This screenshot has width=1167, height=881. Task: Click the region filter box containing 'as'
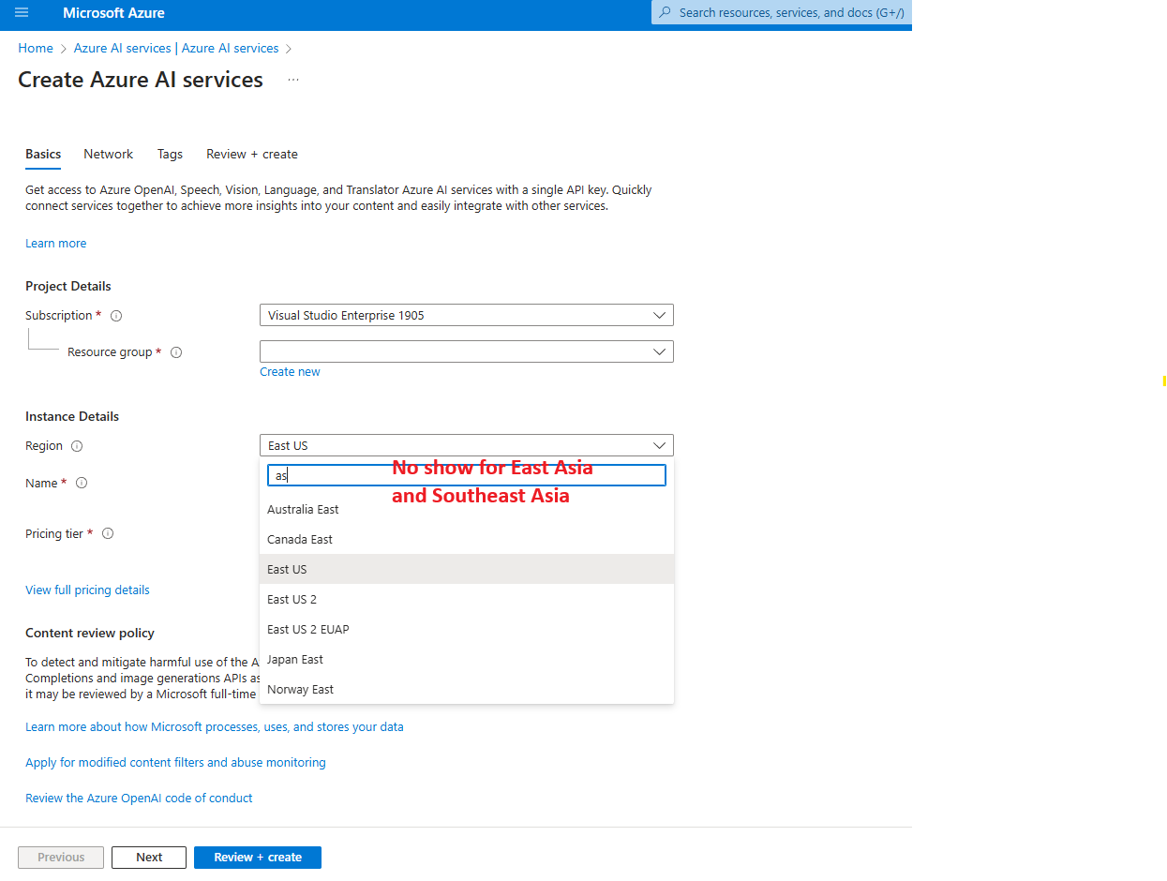[467, 475]
